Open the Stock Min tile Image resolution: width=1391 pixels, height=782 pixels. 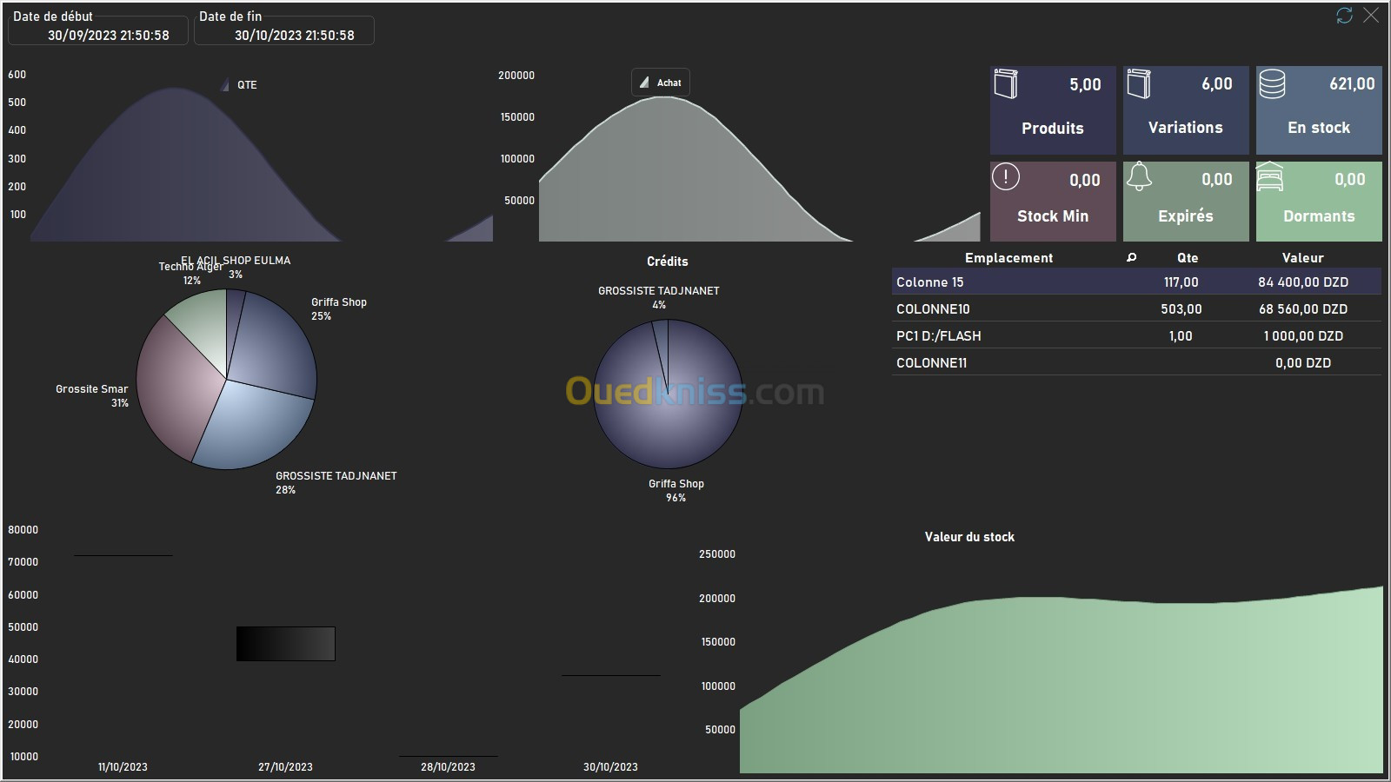click(1053, 202)
